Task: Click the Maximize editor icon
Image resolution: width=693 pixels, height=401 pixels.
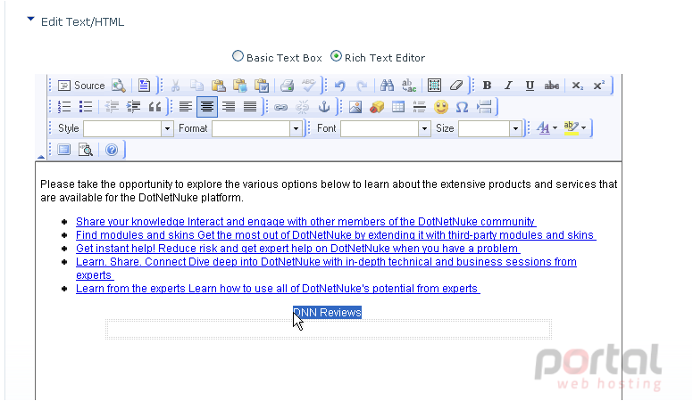Action: [64, 150]
